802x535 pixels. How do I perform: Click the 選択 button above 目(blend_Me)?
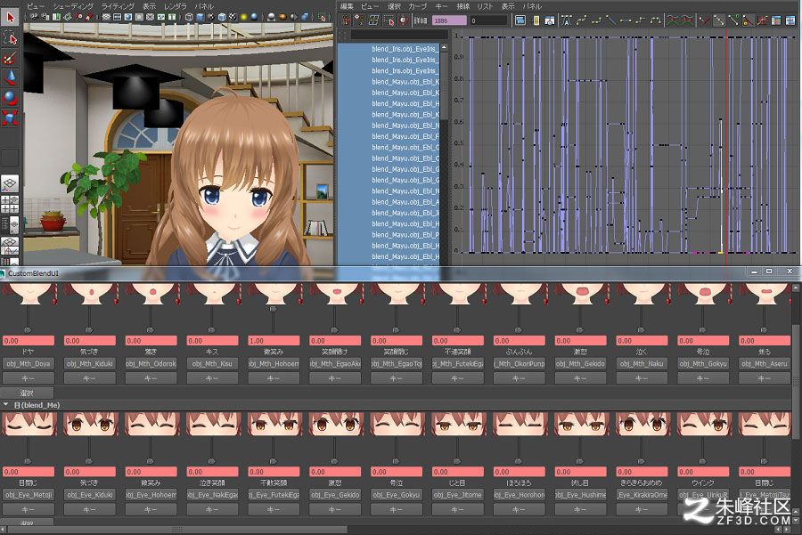point(27,393)
